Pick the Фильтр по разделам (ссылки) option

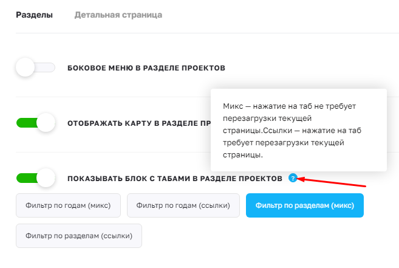click(79, 235)
